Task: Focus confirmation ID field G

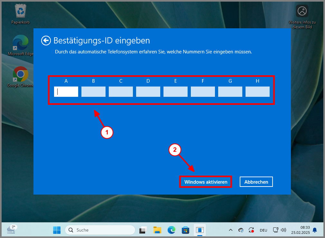Action: point(230,92)
